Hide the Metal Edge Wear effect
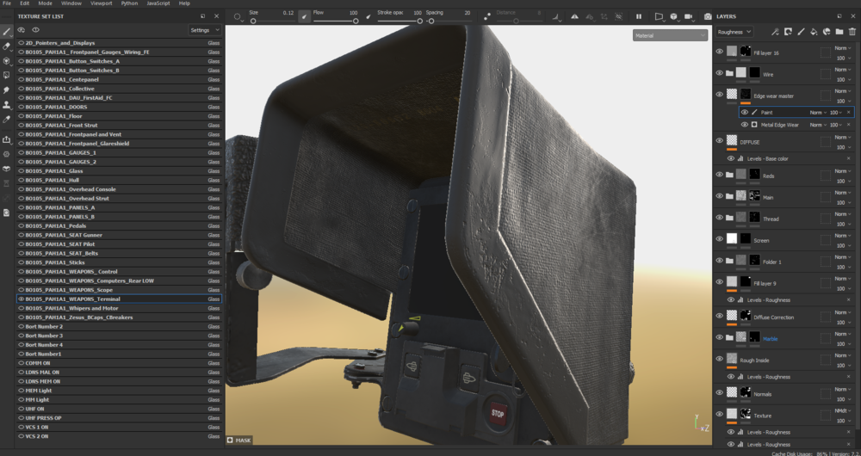Image resolution: width=861 pixels, height=456 pixels. click(745, 125)
